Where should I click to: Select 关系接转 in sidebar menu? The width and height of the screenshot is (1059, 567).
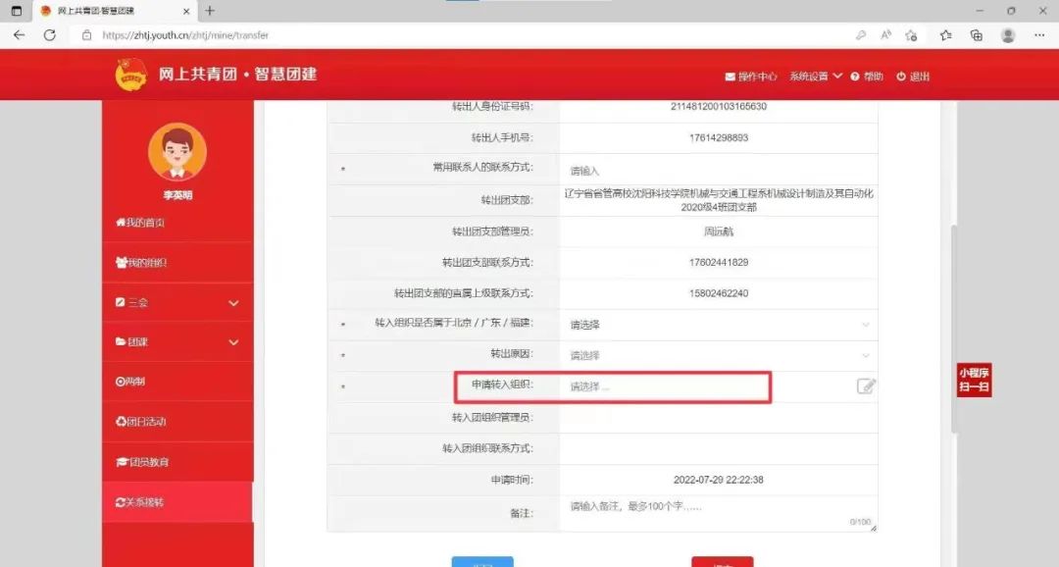[141, 502]
